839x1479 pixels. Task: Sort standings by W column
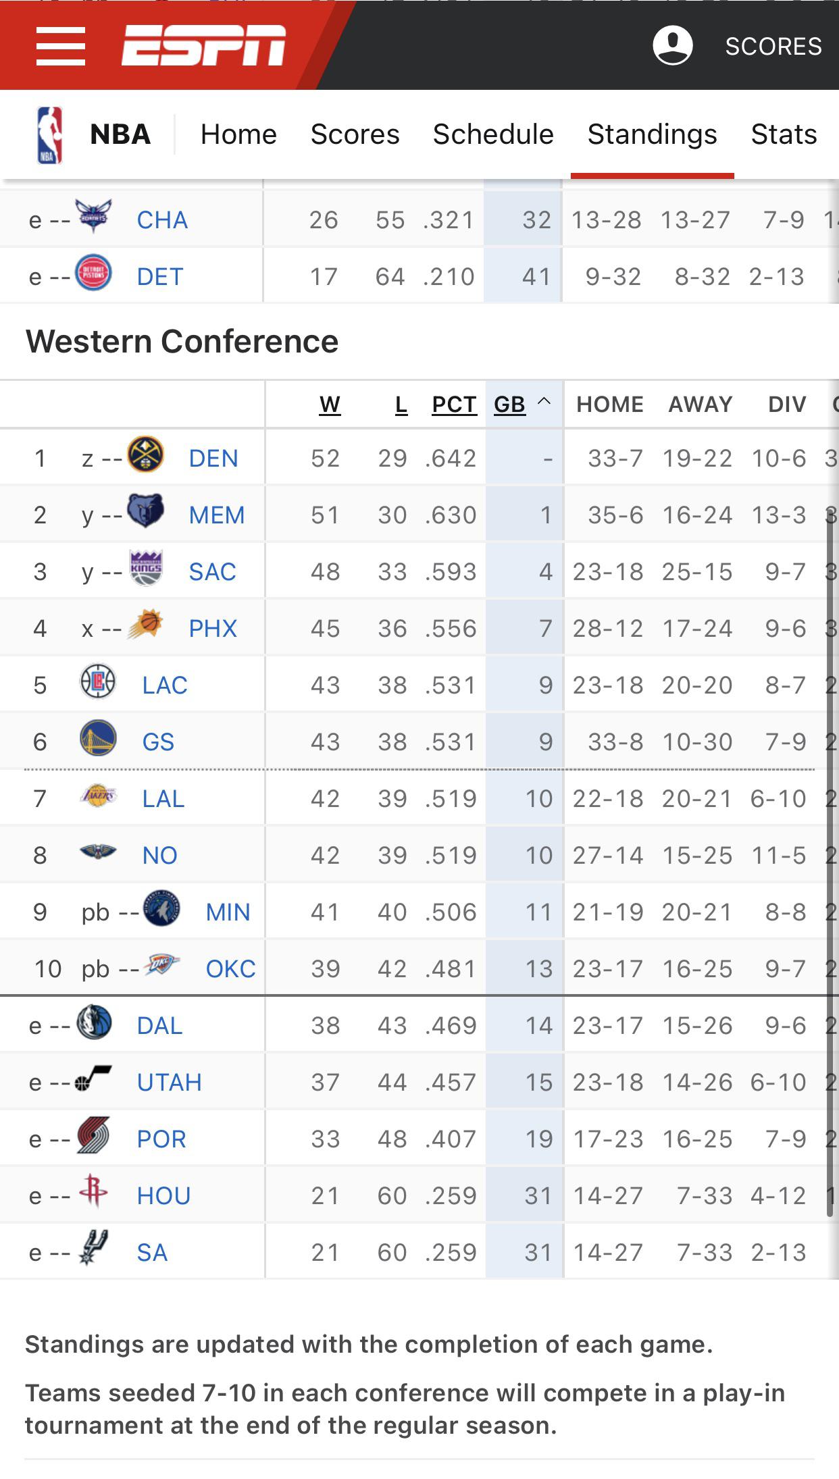click(330, 404)
